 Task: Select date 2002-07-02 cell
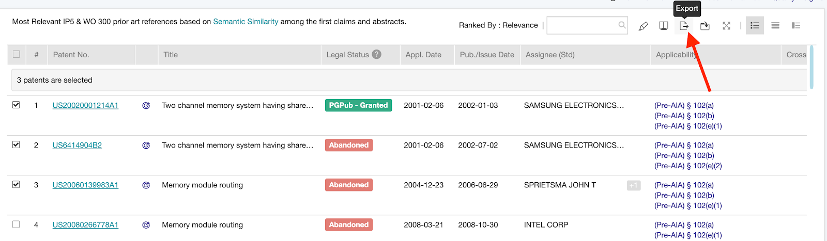click(478, 145)
